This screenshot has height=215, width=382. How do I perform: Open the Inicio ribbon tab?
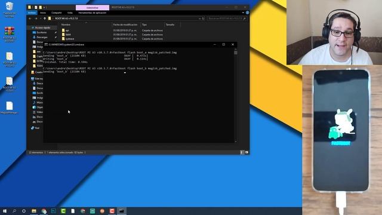(x=43, y=13)
